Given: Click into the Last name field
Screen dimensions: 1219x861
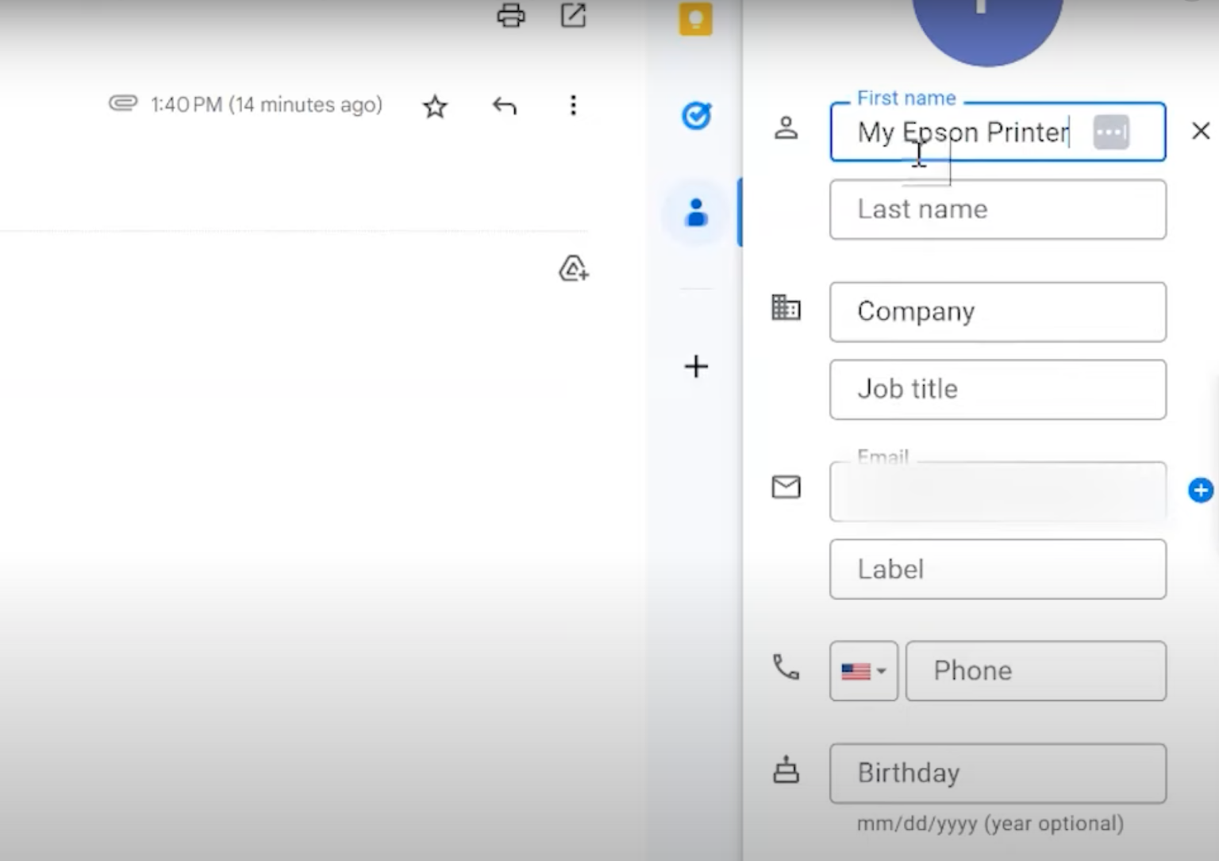Looking at the screenshot, I should coord(998,209).
